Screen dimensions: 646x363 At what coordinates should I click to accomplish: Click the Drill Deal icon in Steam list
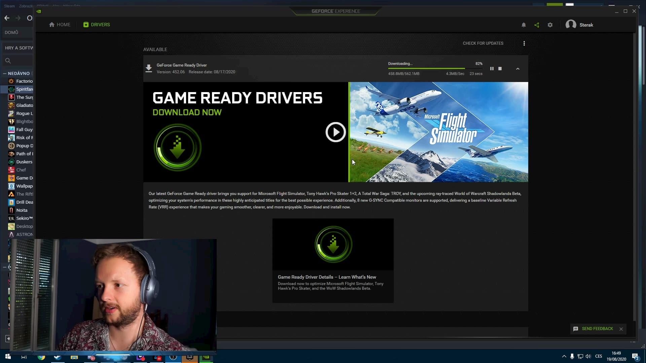11,202
